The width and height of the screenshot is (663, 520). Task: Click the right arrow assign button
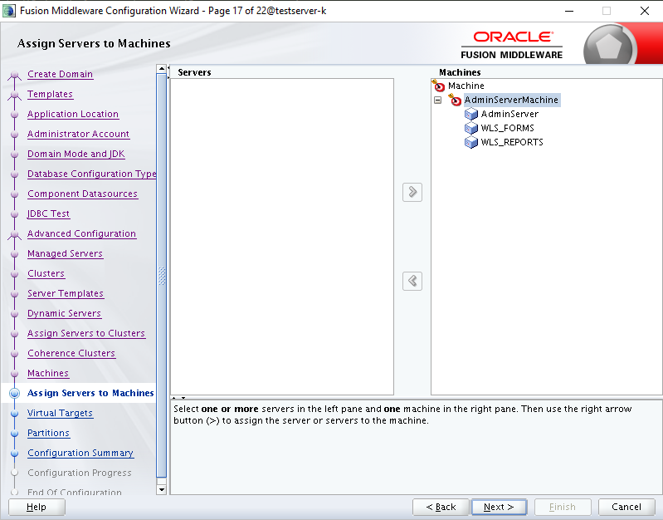point(412,192)
